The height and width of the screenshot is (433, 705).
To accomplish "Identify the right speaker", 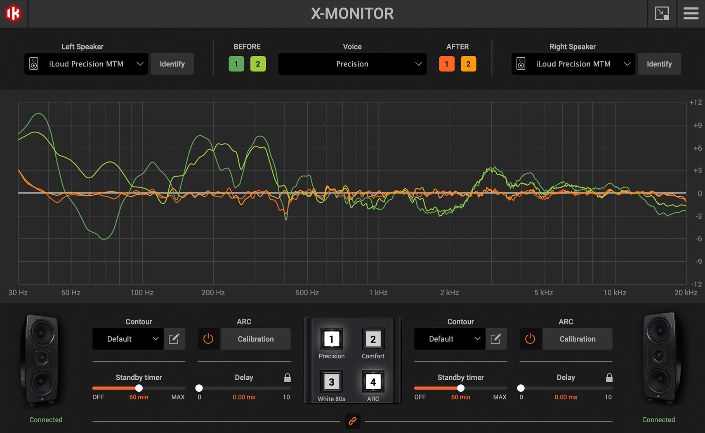I will pyautogui.click(x=659, y=64).
